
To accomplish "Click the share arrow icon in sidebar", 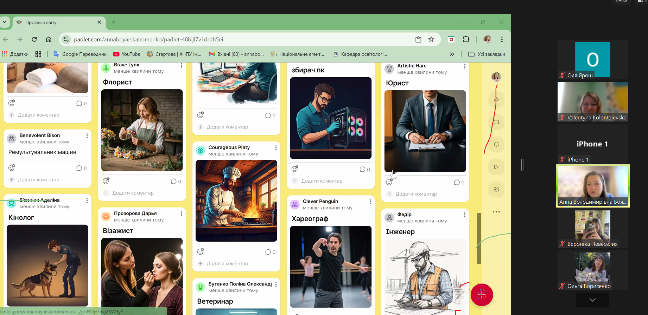I will point(496,100).
